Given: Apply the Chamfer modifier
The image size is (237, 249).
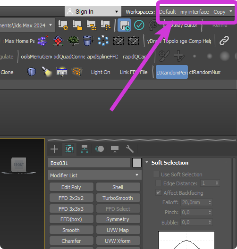Looking at the screenshot, I should click(x=71, y=241).
